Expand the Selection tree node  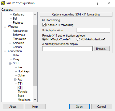click(10, 43)
